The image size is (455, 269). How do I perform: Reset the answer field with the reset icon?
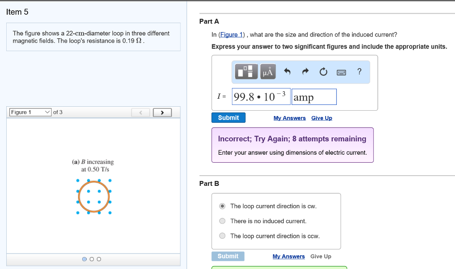point(323,71)
